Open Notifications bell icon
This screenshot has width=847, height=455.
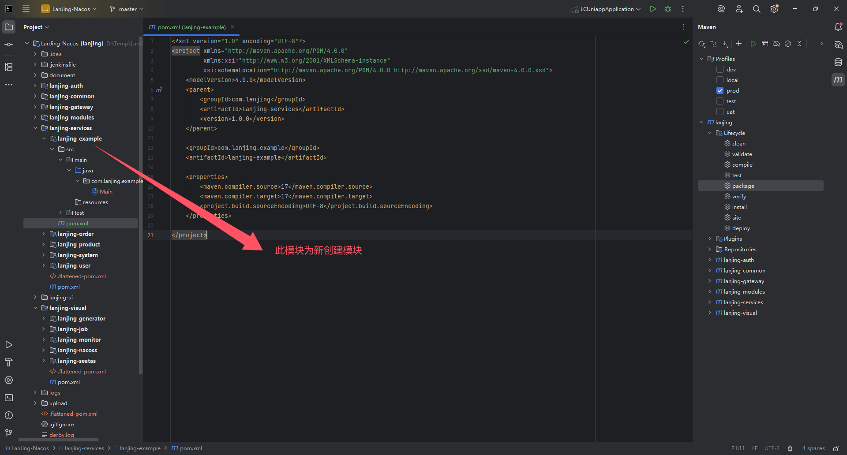coord(838,27)
